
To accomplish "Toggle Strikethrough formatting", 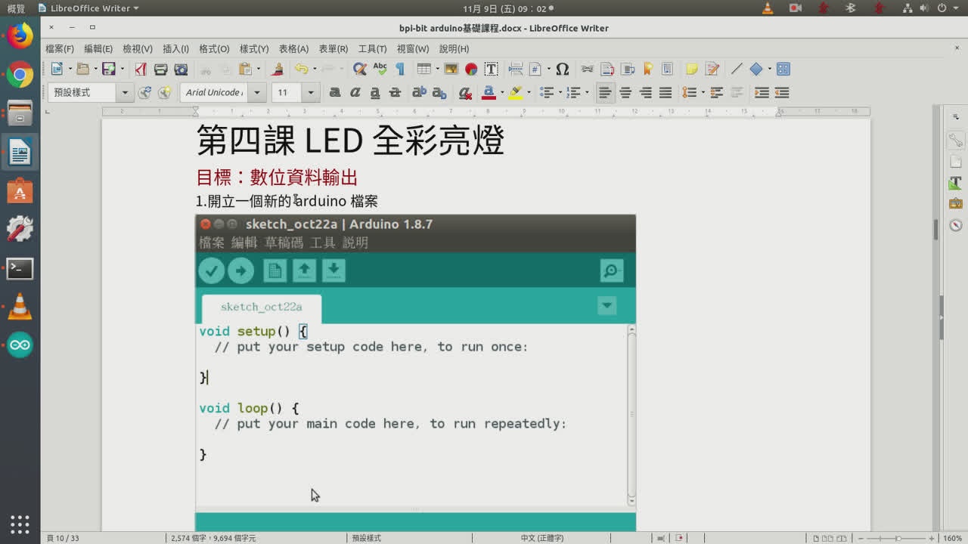I will (394, 93).
